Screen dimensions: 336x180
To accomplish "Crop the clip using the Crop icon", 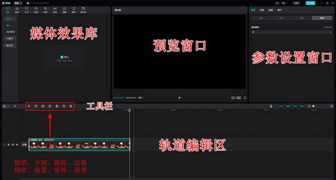I will [x=71, y=106].
